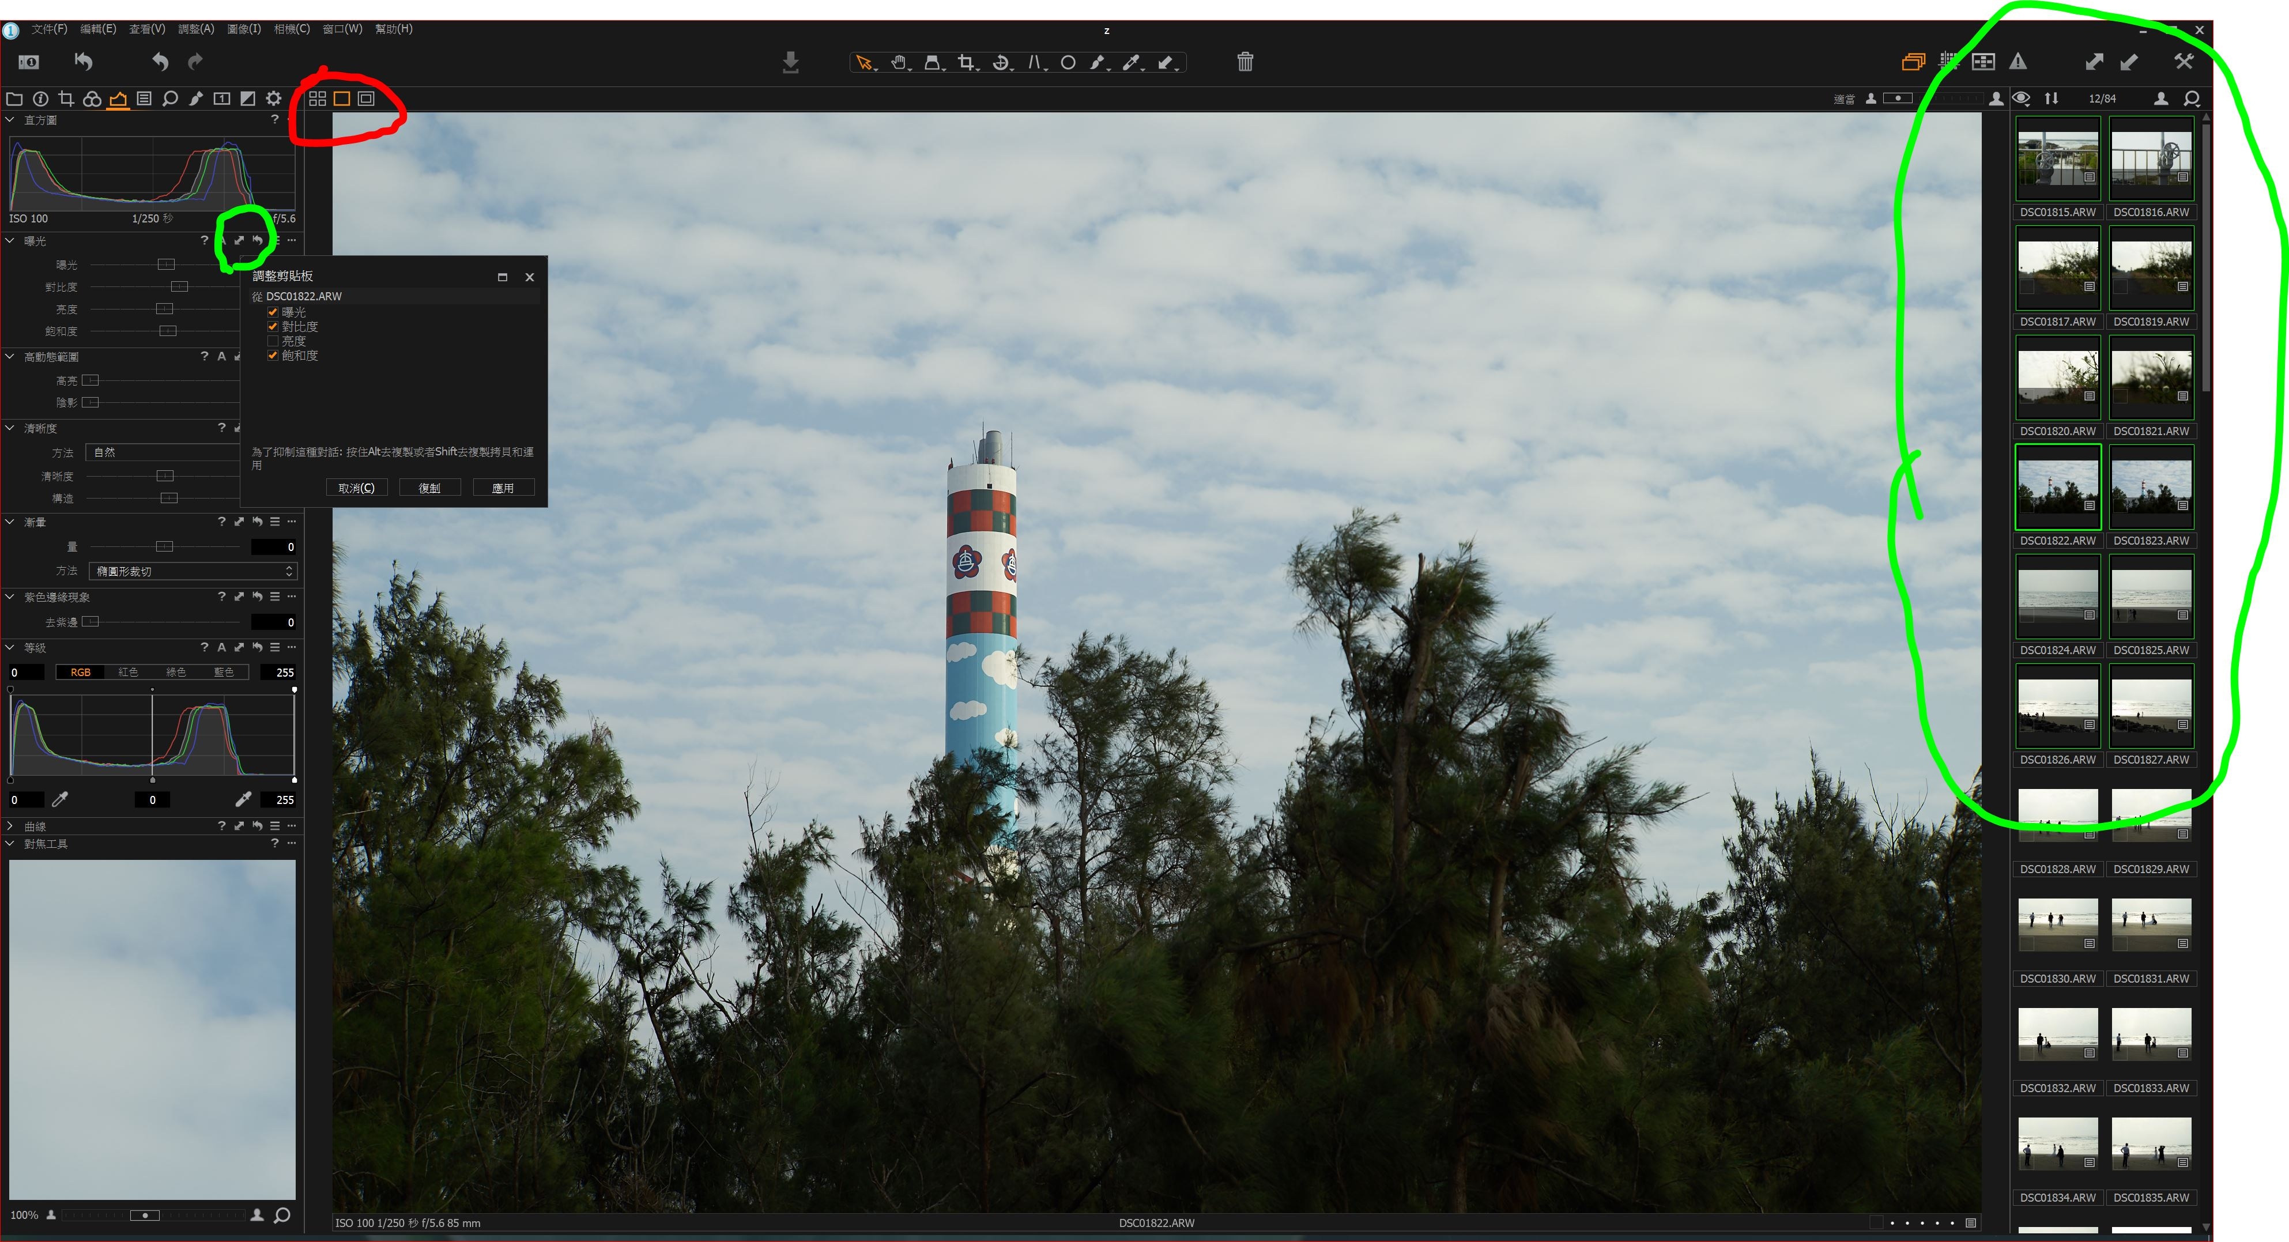Enable the 亮度 checkbox in the clipboard

coord(273,341)
